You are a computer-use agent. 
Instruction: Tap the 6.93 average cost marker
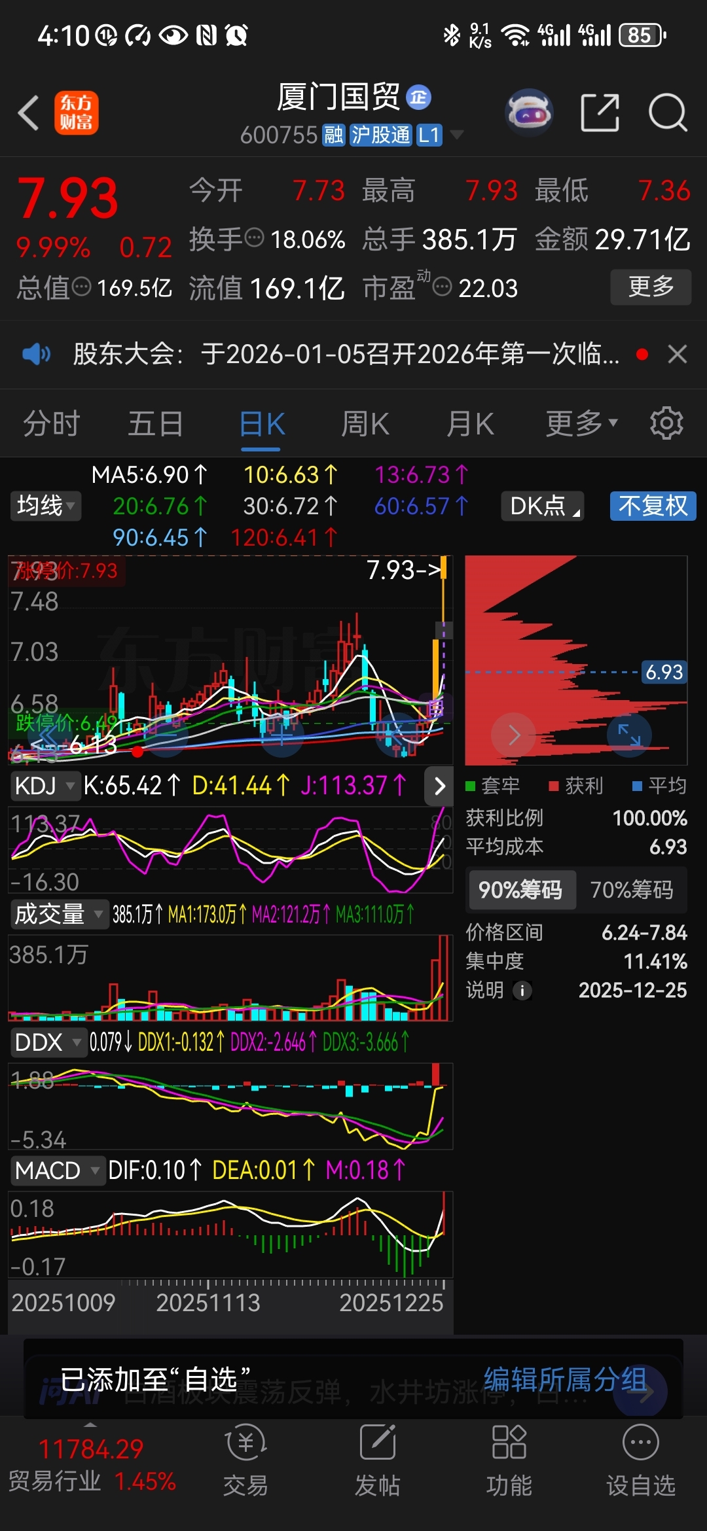664,672
